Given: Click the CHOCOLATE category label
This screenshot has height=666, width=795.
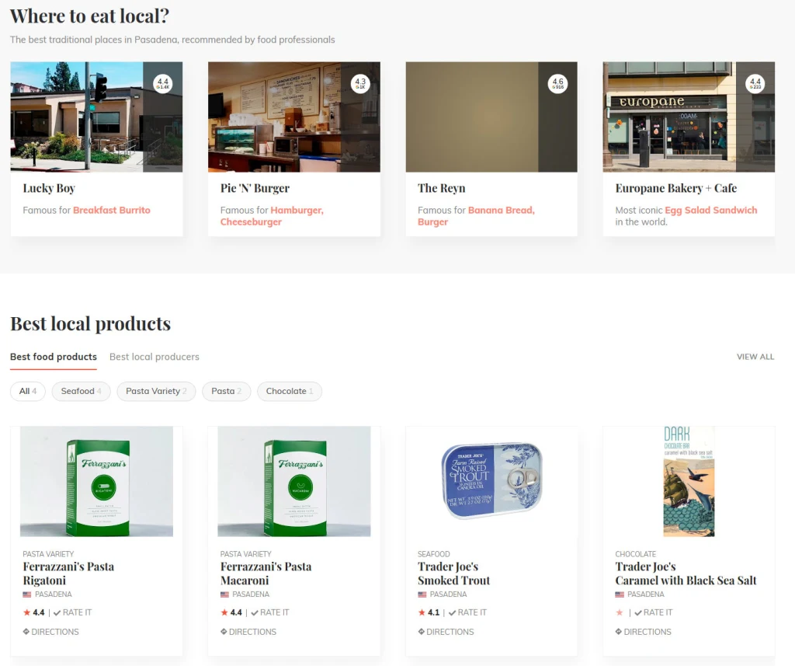Looking at the screenshot, I should click(636, 554).
